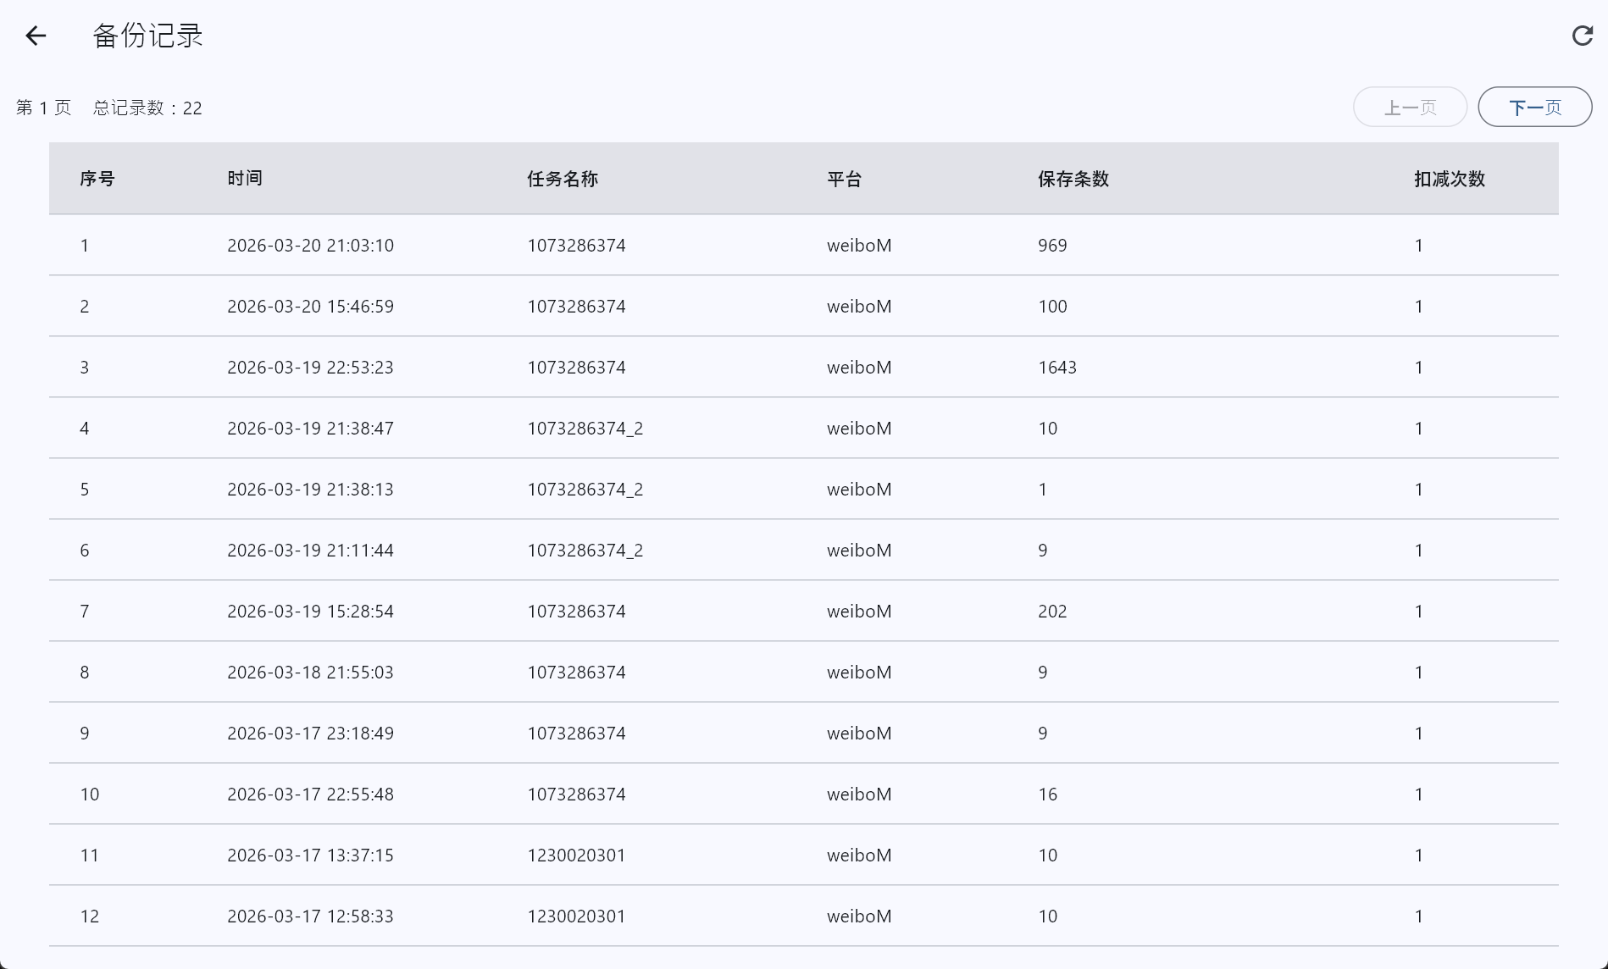Viewport: 1608px width, 969px height.
Task: Click the row with 202 saved entries
Action: pyautogui.click(x=1052, y=612)
